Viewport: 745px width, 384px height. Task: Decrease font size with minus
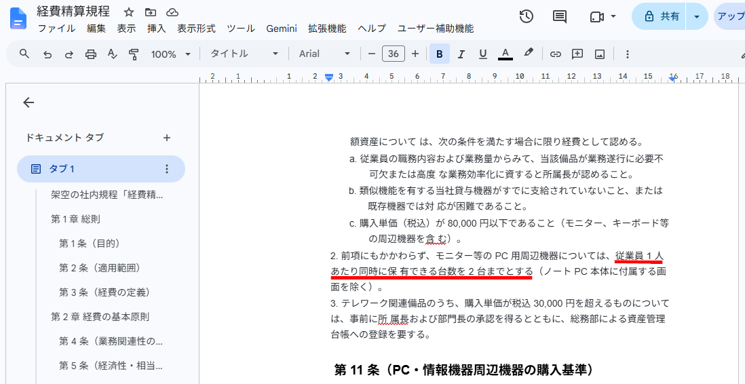(372, 54)
